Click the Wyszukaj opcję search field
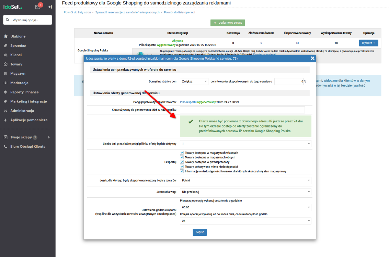 click(27, 20)
